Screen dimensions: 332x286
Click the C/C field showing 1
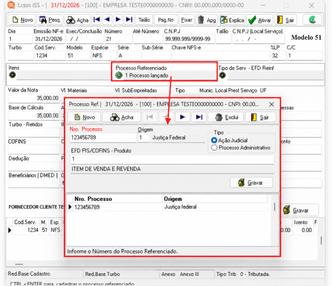click(305, 56)
